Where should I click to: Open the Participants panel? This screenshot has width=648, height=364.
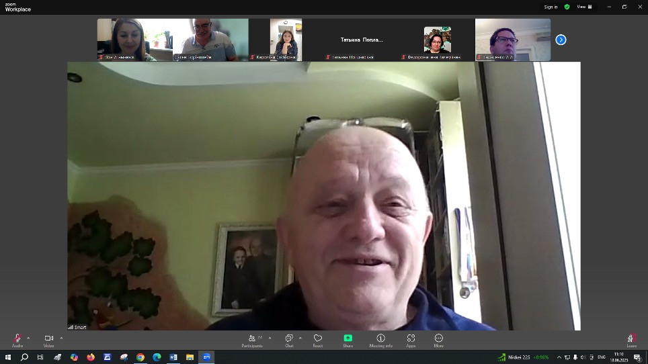pos(252,340)
